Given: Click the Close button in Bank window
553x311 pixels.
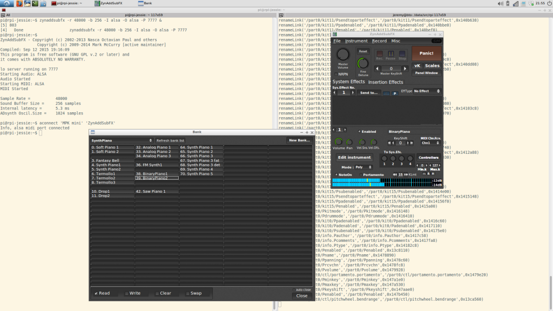Looking at the screenshot, I should (x=301, y=296).
